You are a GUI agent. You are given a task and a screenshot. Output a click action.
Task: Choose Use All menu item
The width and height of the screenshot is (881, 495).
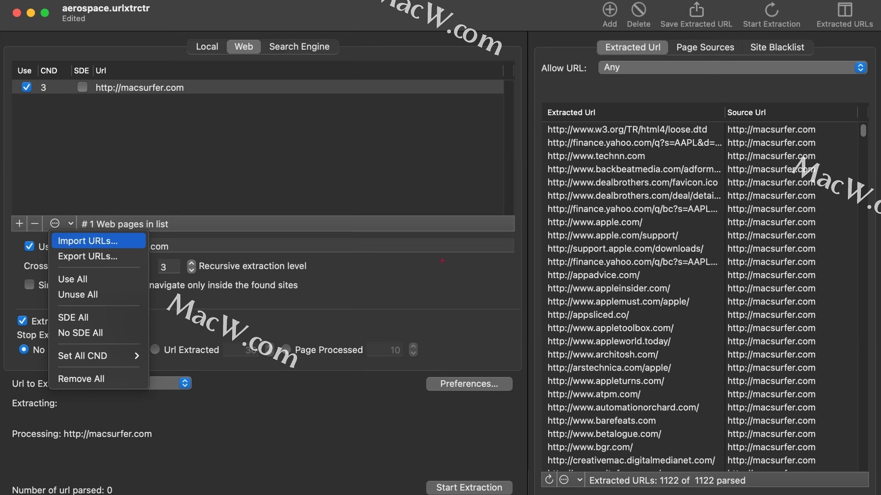click(x=98, y=279)
